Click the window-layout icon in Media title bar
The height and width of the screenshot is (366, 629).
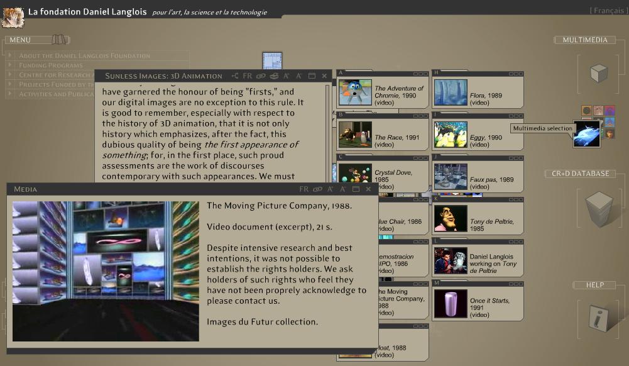[356, 189]
